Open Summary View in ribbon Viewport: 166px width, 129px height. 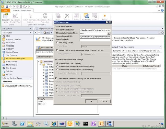click(6, 18)
